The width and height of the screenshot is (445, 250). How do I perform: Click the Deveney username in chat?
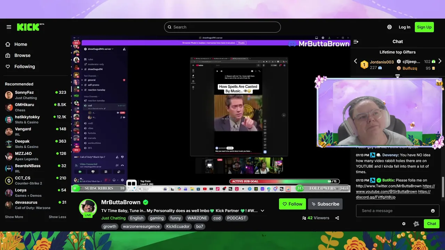[390, 155]
